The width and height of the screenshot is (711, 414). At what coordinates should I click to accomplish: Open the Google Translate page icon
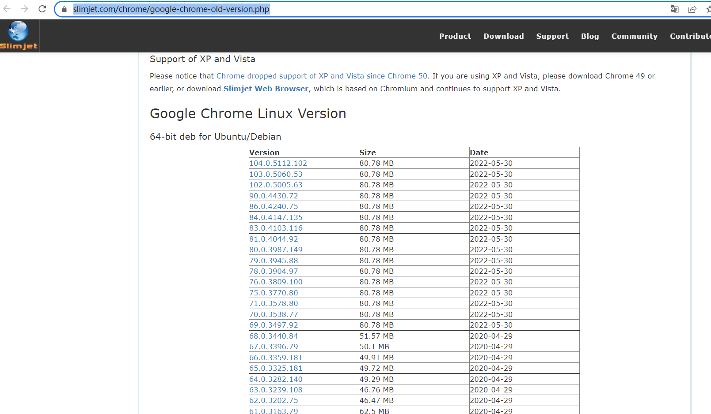tap(674, 9)
